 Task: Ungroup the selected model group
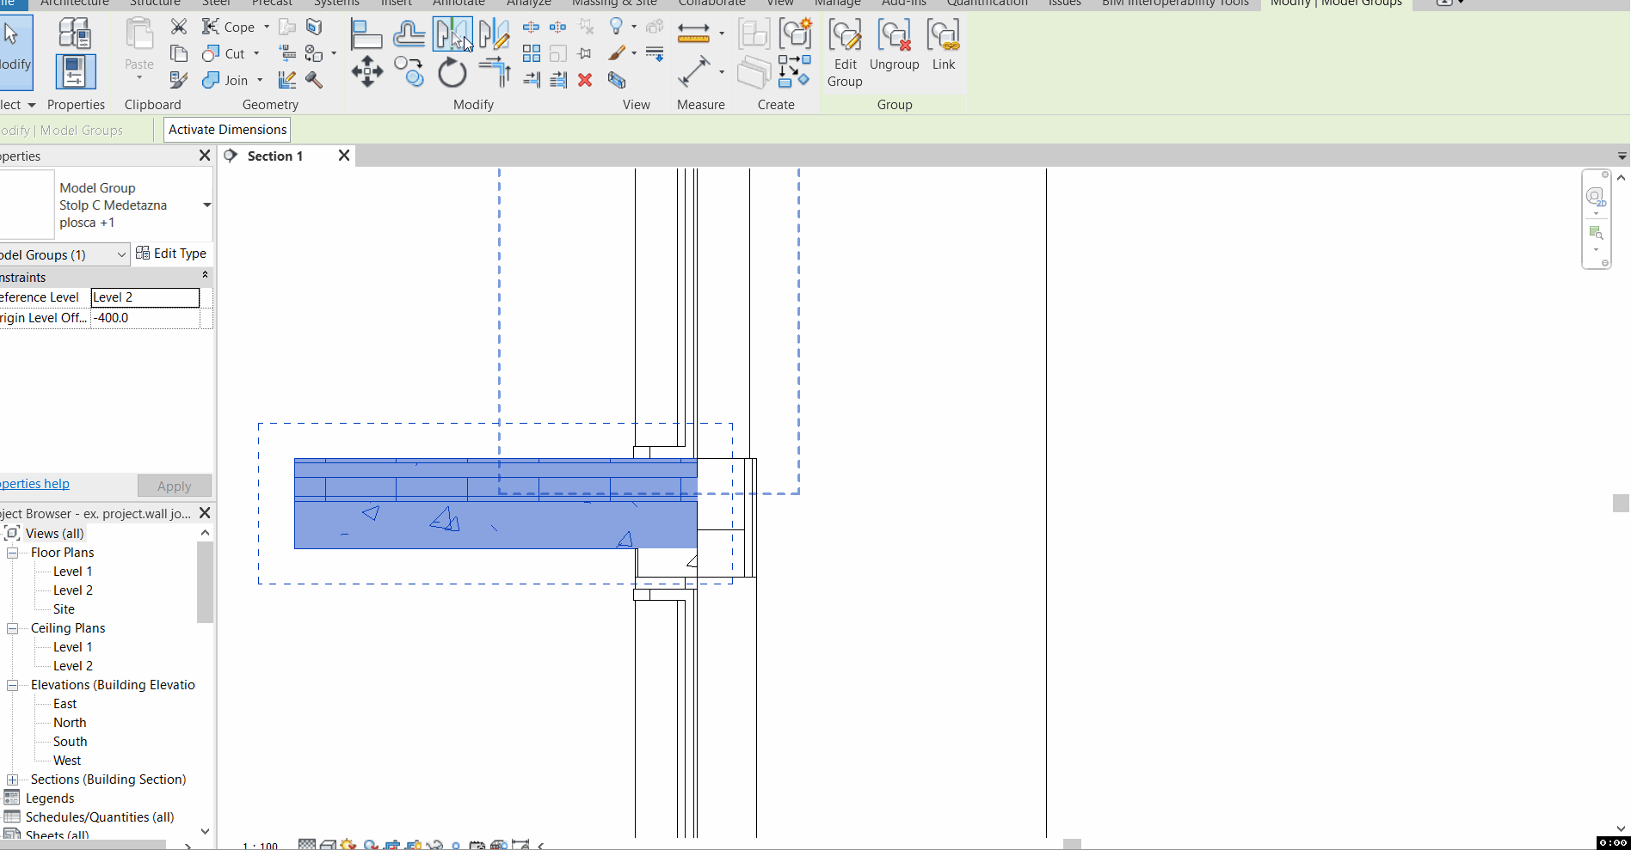click(x=895, y=43)
